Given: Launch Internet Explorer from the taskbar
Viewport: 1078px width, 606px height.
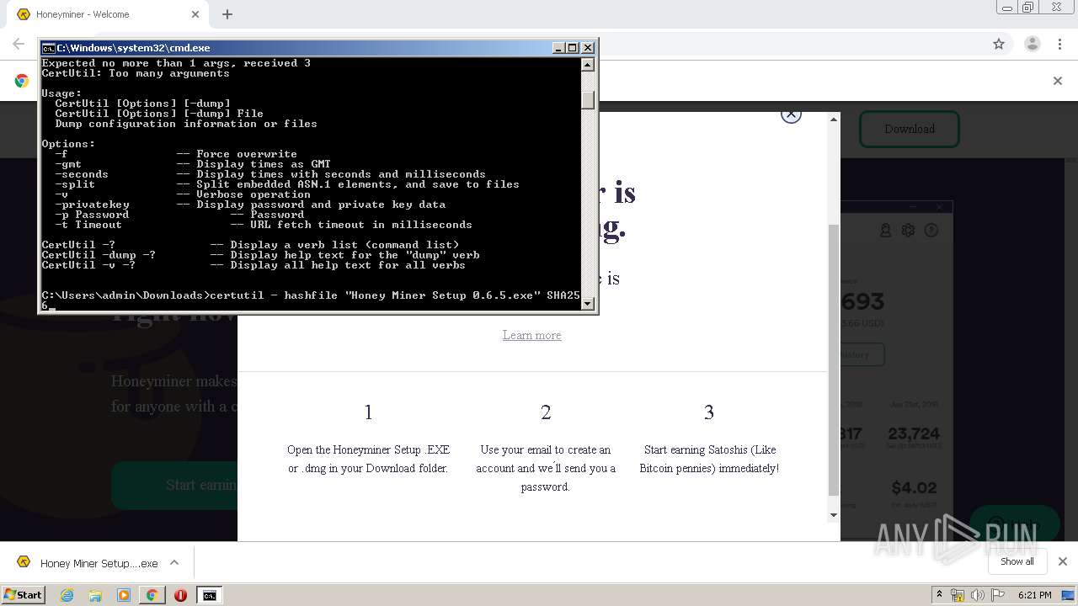Looking at the screenshot, I should coord(67,595).
